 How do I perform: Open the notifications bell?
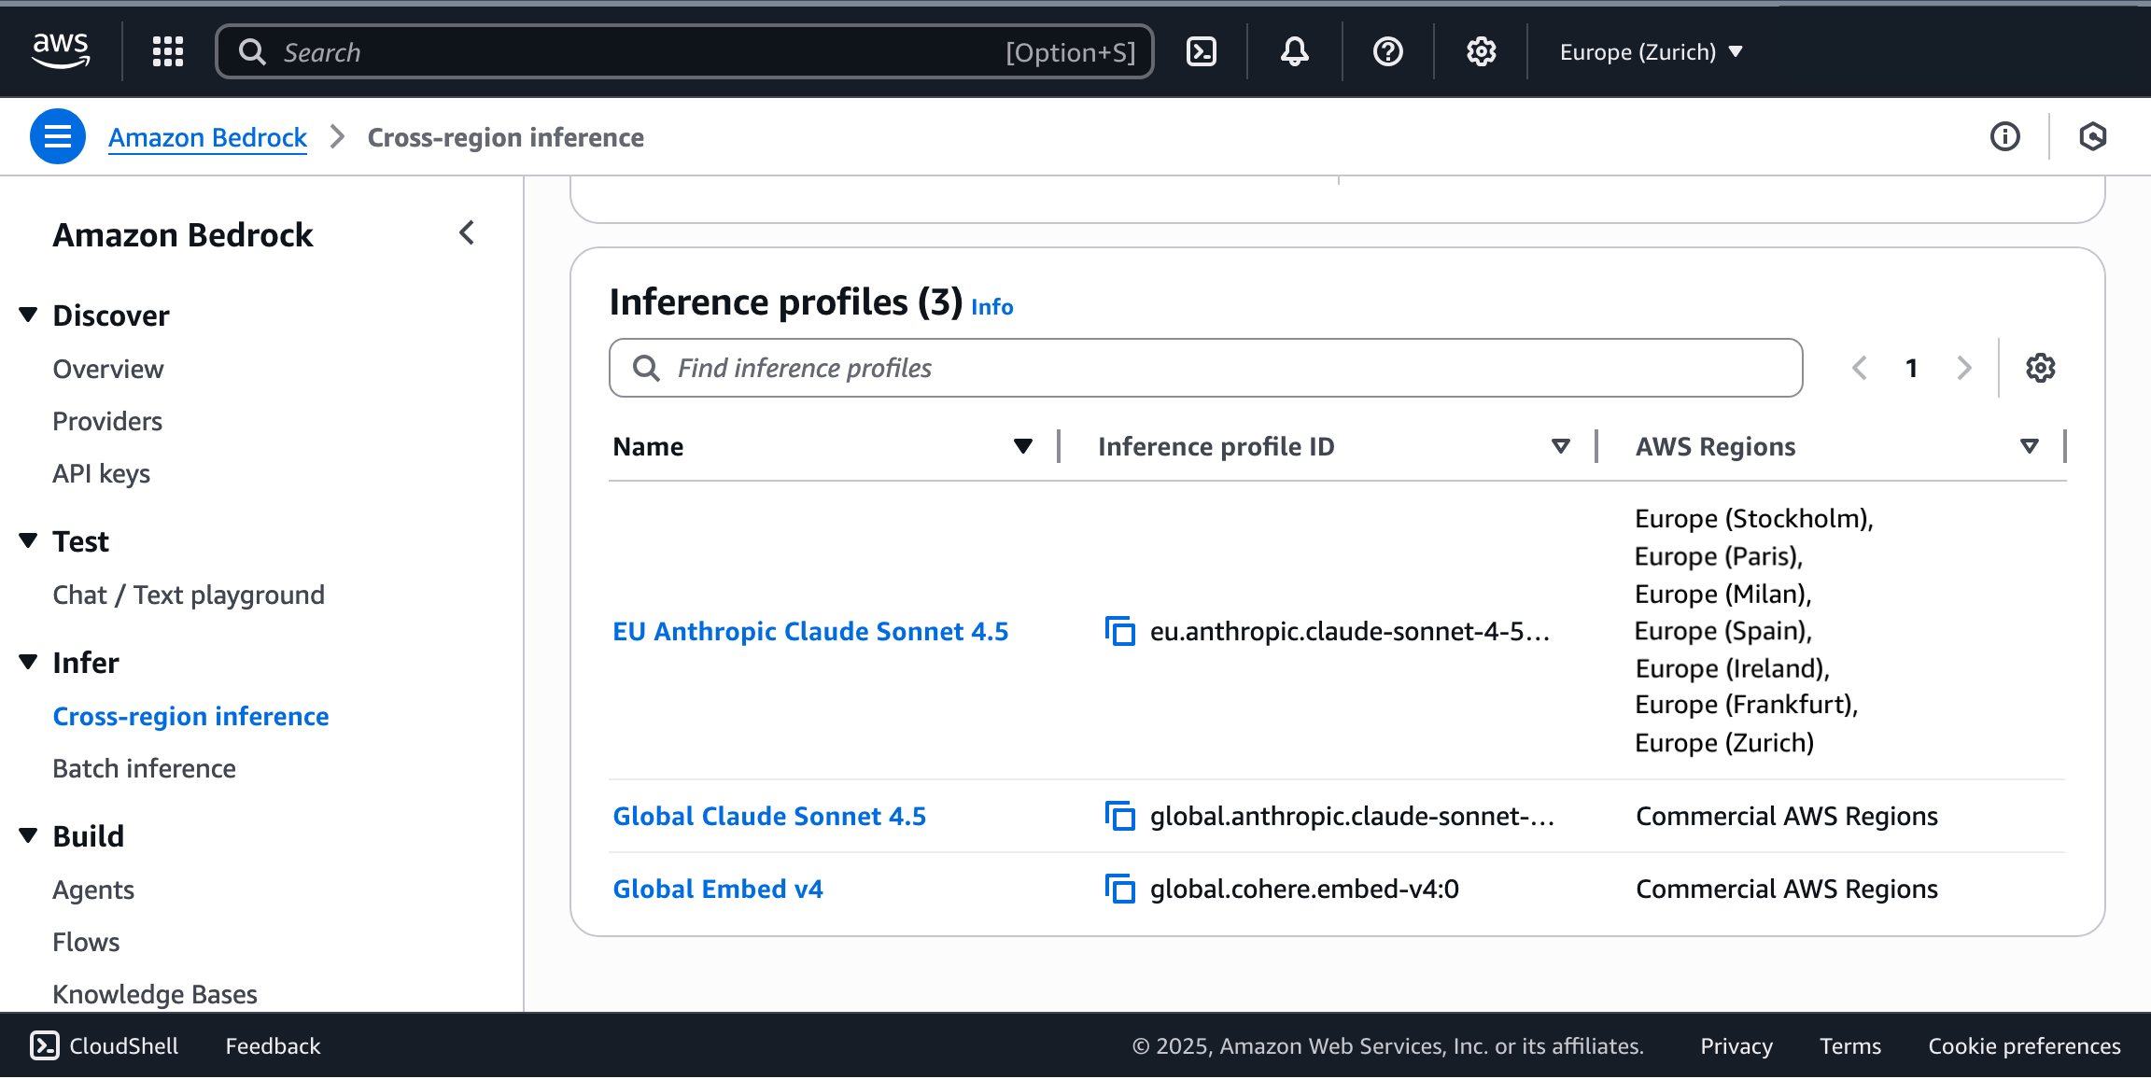(1294, 51)
